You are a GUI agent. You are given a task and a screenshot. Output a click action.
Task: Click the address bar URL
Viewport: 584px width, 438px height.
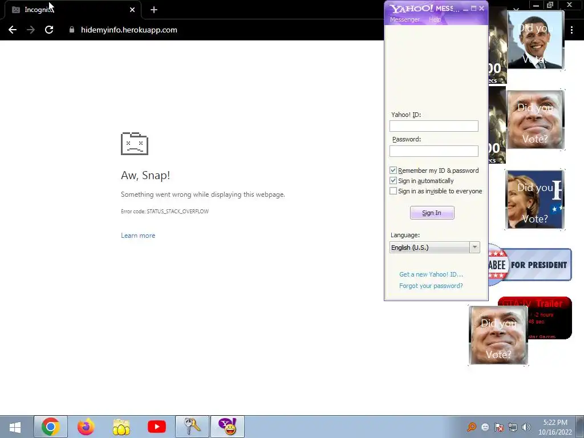(x=129, y=30)
